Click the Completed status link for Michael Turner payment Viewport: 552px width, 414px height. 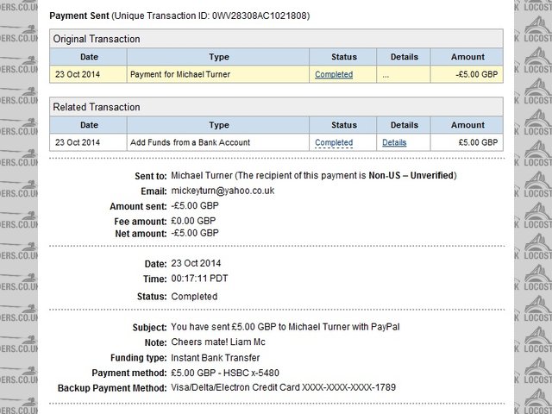[x=334, y=75]
